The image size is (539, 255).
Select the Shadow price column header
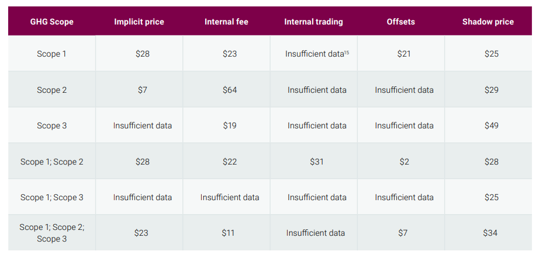(x=488, y=22)
